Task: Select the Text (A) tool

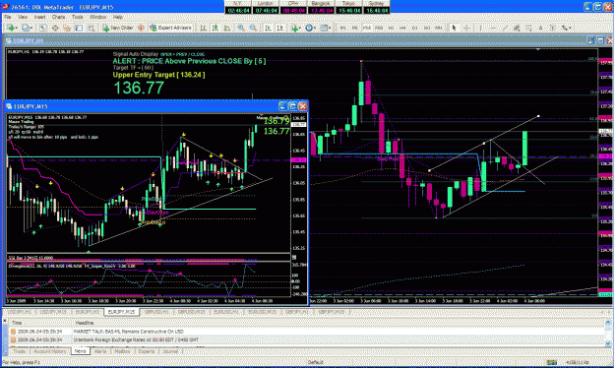Action: click(x=540, y=28)
